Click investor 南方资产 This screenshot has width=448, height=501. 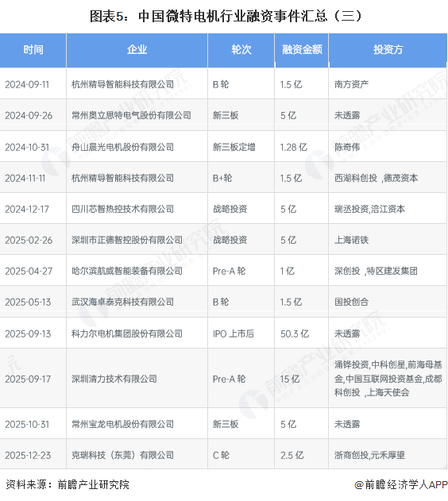pyautogui.click(x=352, y=85)
